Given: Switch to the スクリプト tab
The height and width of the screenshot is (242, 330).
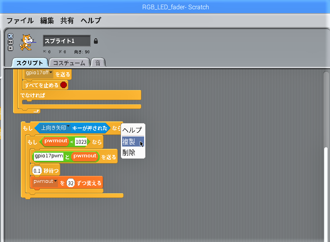Looking at the screenshot, I should (x=30, y=63).
